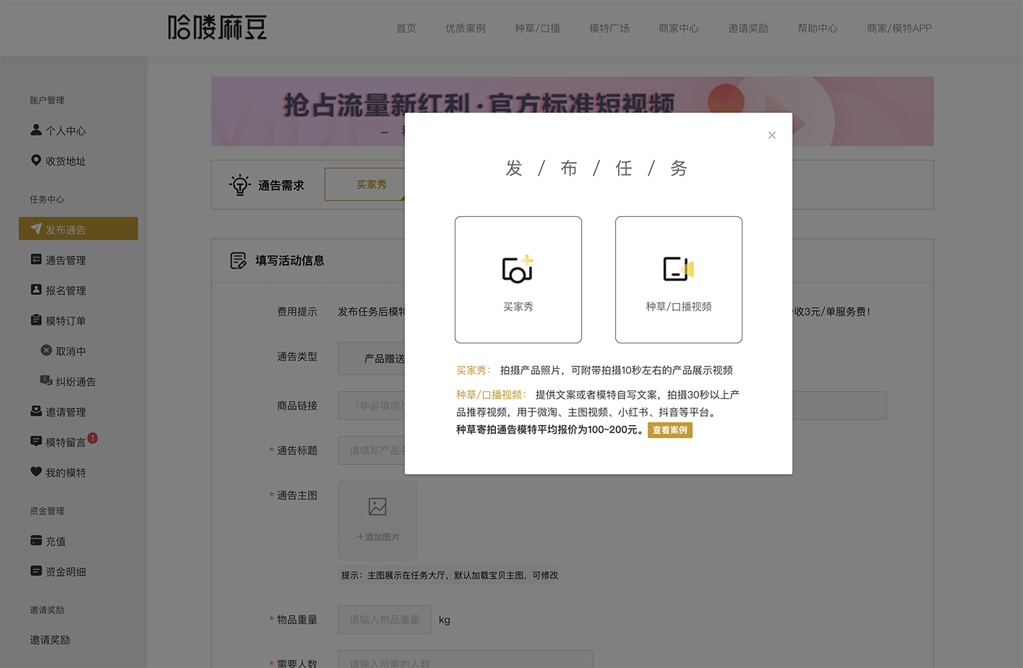Open 首页 in the top navigation
The image size is (1023, 668).
pos(405,28)
